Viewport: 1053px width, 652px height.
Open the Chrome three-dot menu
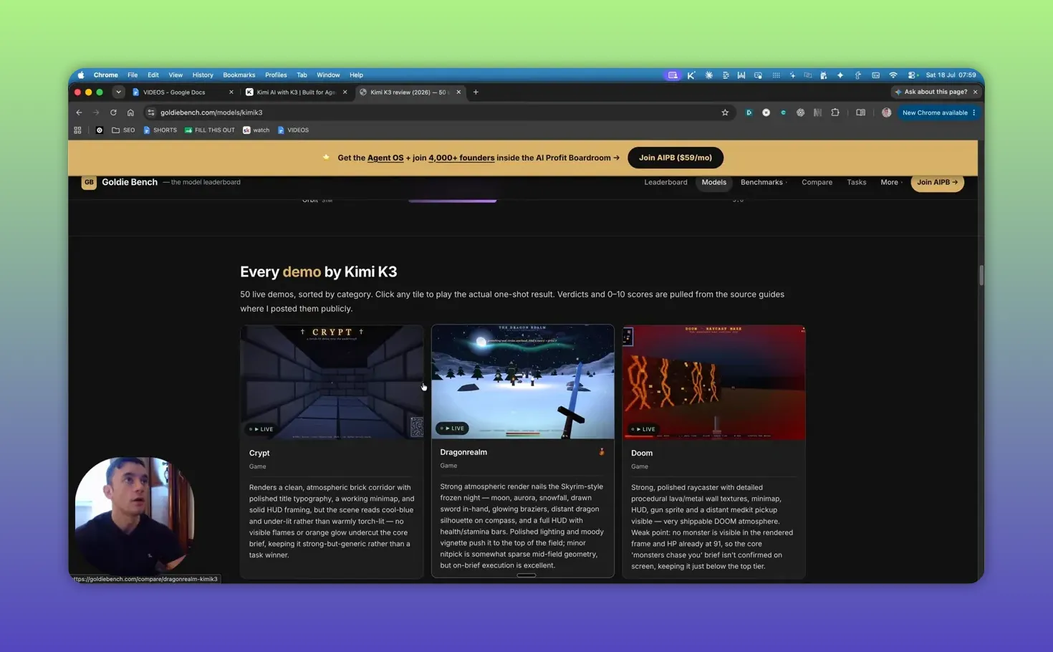point(974,112)
